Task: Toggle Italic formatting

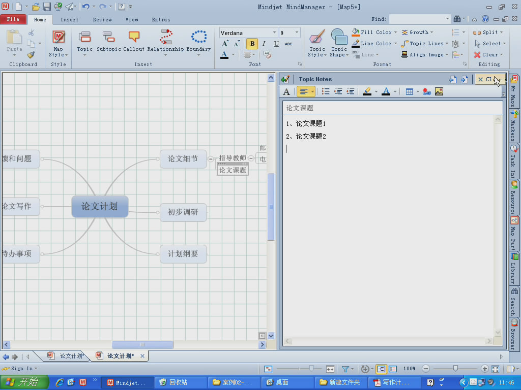Action: coord(264,44)
